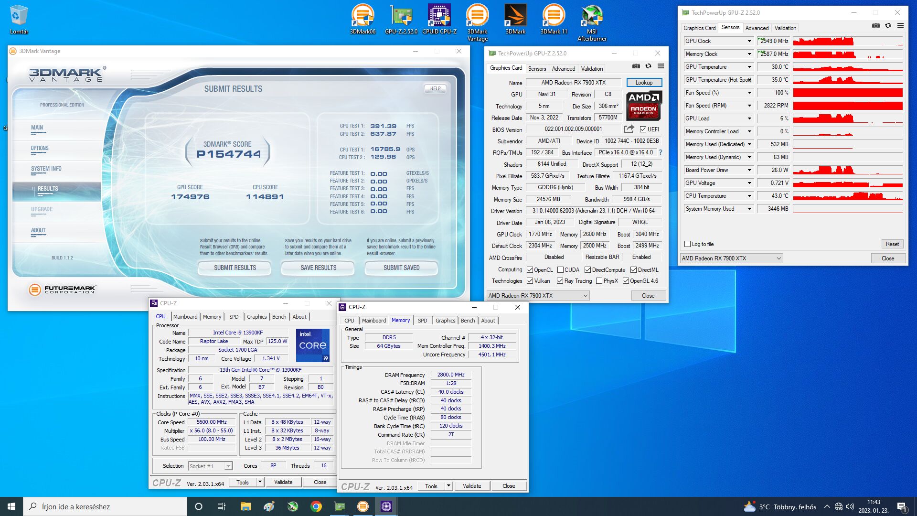This screenshot has width=917, height=516.
Task: Click the Bus Interface question mark icon
Action: (661, 152)
